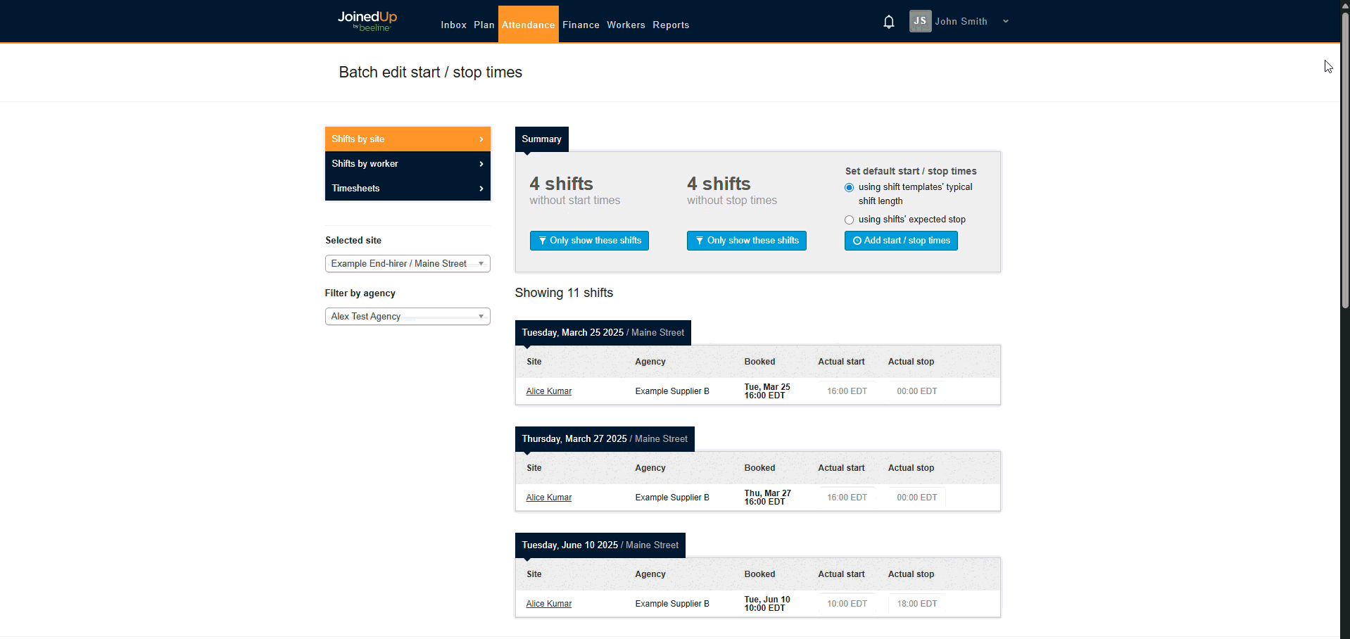1350x639 pixels.
Task: Edit actual stop time for March 27 shift
Action: 916,498
